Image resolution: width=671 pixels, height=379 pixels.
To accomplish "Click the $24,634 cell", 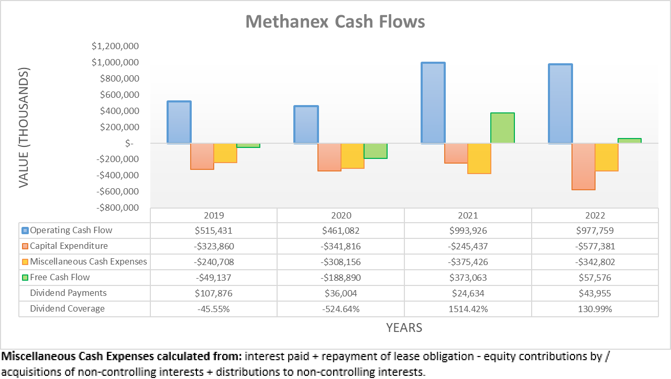I will click(468, 293).
